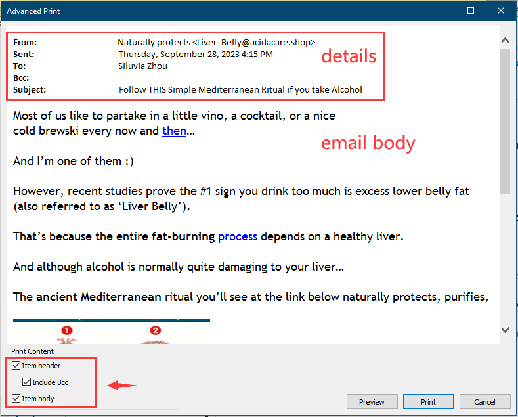This screenshot has width=518, height=417.
Task: Click the scroll down arrow of preview
Action: [505, 330]
